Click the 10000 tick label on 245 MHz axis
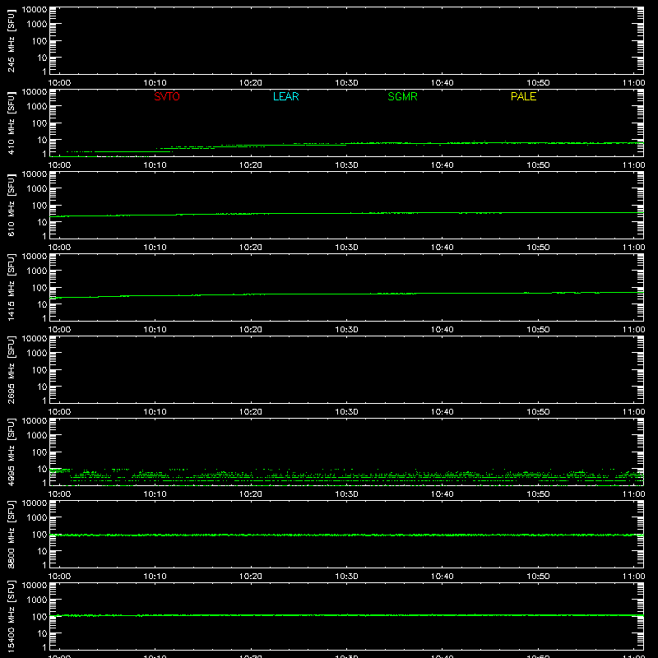 coord(35,10)
